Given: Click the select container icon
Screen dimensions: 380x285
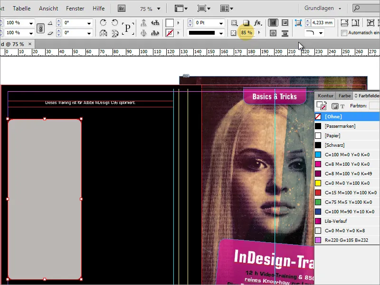Looking at the screenshot, I should (x=143, y=23).
